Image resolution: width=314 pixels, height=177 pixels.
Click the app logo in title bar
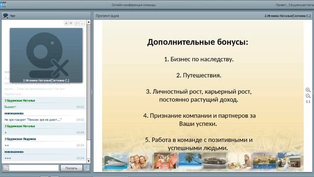click(3, 4)
